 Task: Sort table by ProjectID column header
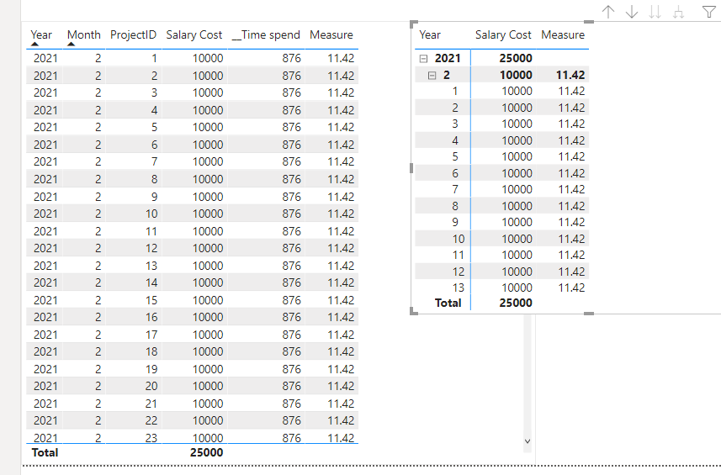click(134, 35)
